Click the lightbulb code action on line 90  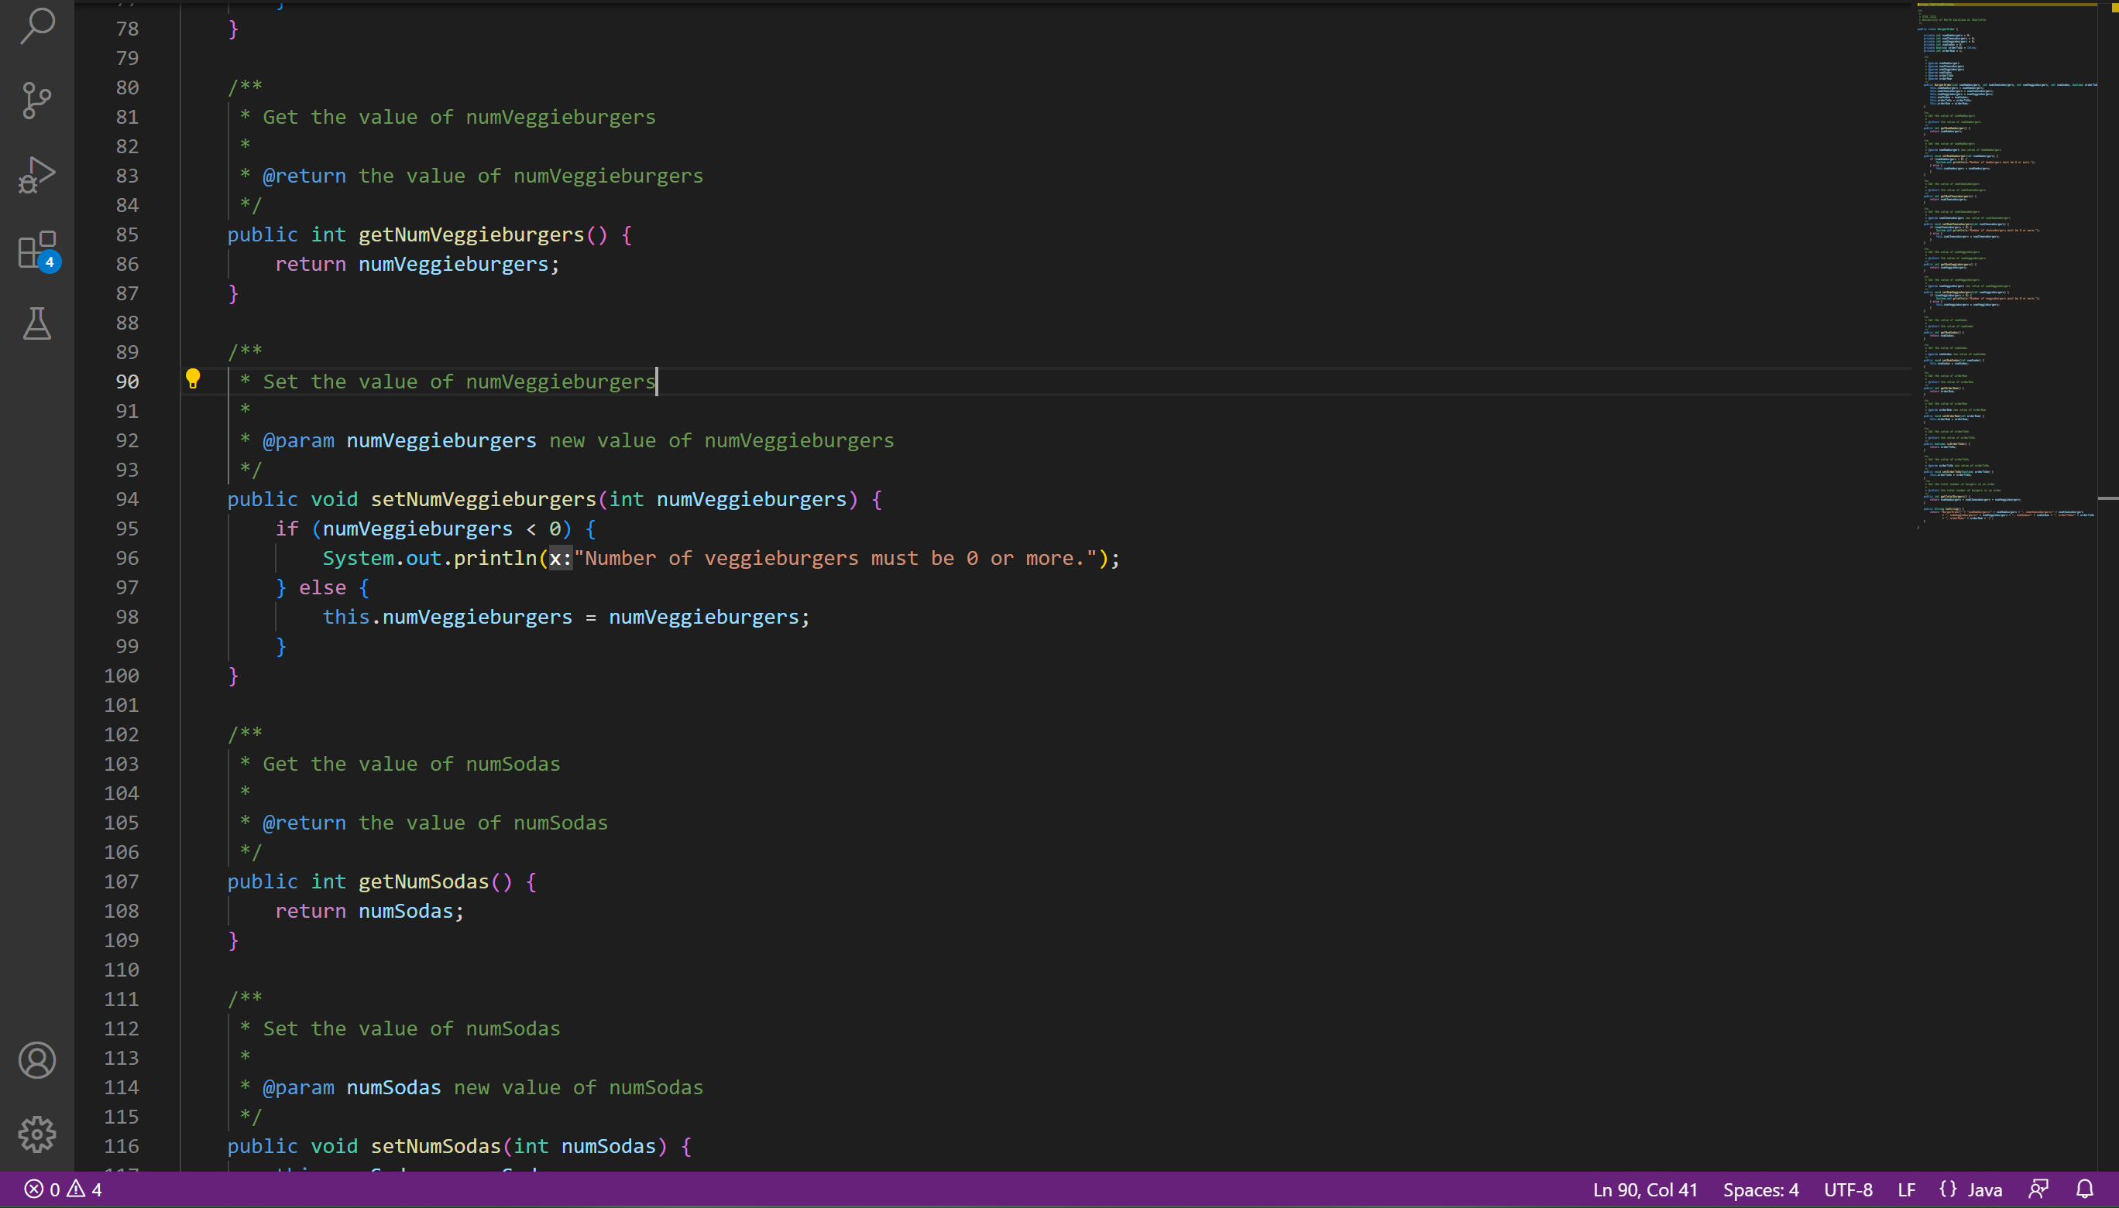click(x=193, y=379)
